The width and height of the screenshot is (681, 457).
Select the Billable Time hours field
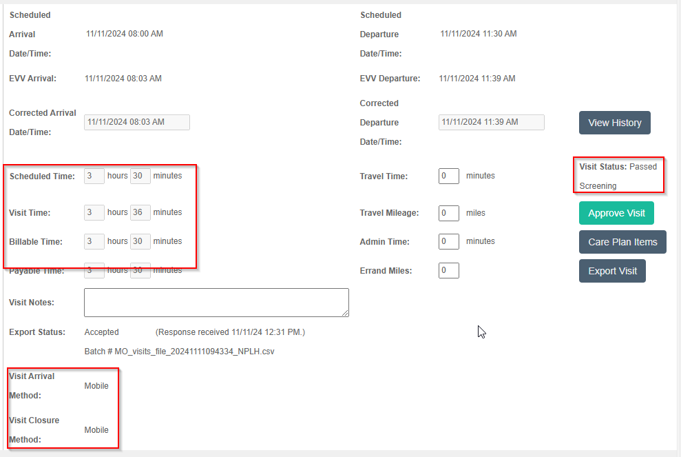pyautogui.click(x=94, y=241)
